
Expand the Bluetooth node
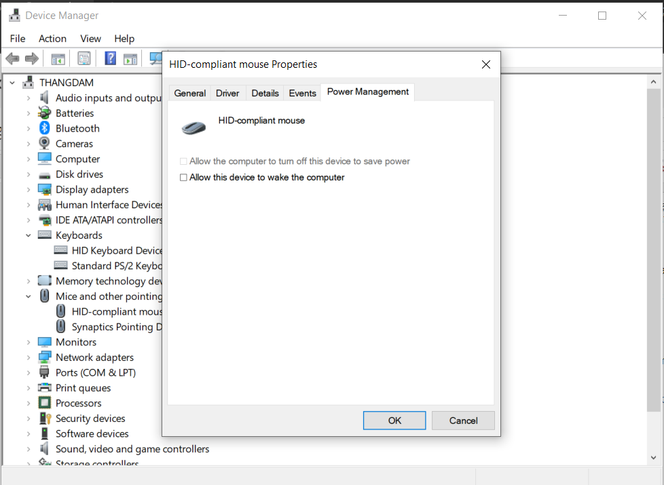(x=29, y=128)
